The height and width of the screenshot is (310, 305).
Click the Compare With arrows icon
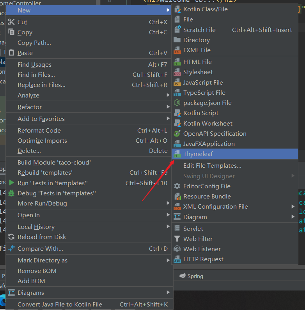pyautogui.click(x=11, y=248)
